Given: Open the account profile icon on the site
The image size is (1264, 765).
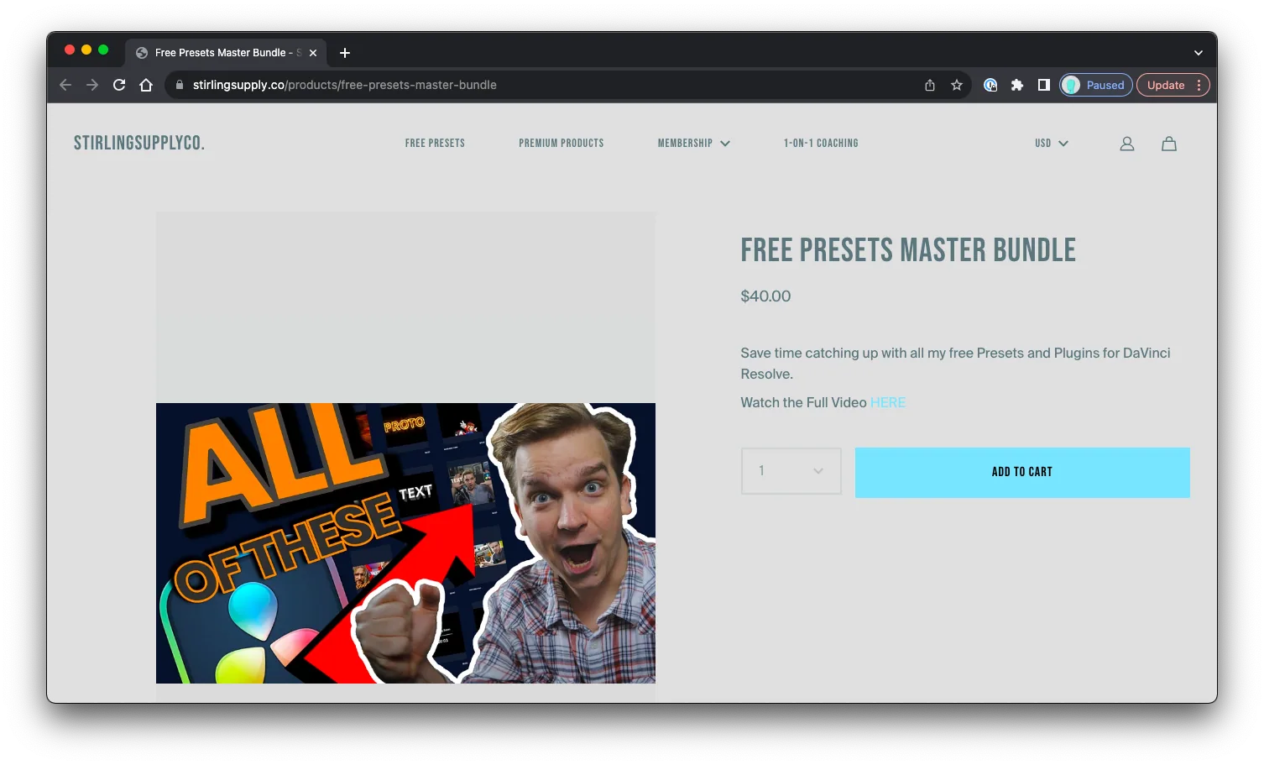Looking at the screenshot, I should click(1127, 144).
